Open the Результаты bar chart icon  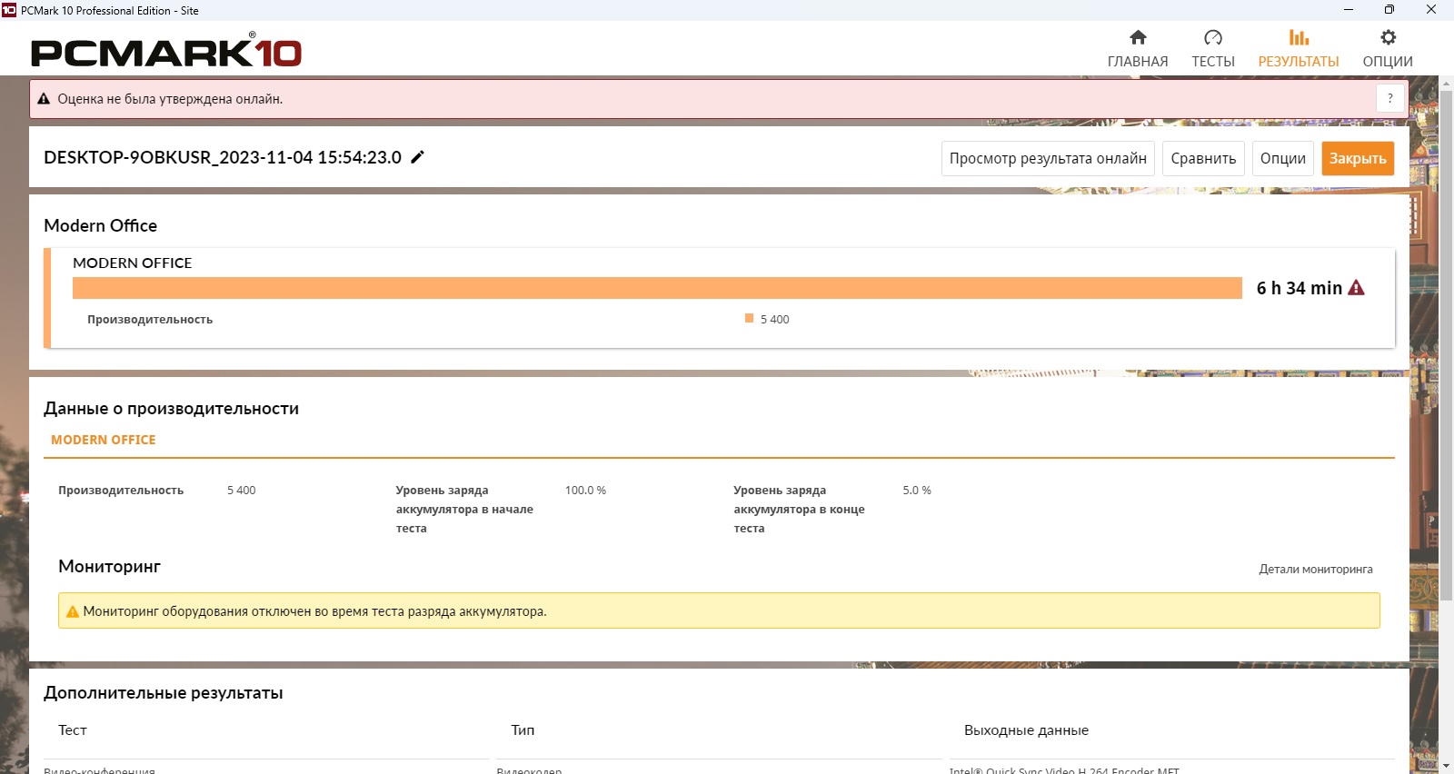(x=1299, y=37)
